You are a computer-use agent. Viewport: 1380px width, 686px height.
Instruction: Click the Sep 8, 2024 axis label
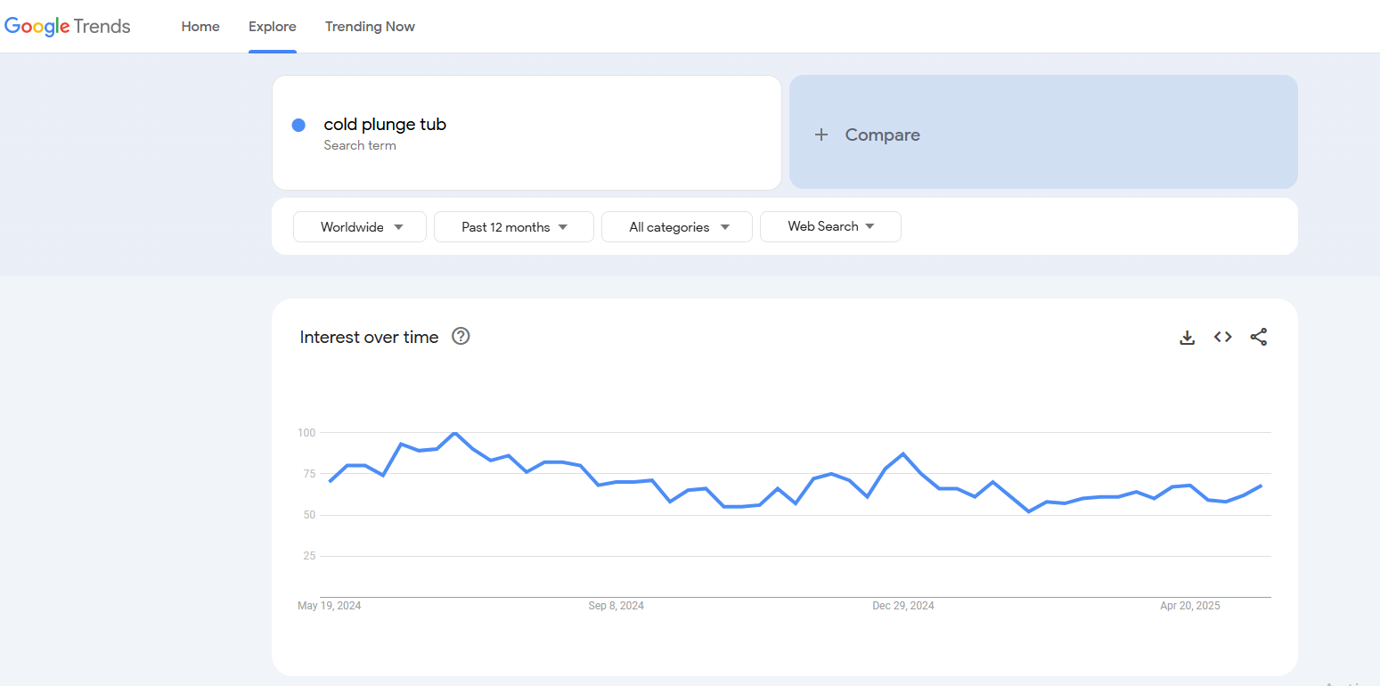click(616, 606)
